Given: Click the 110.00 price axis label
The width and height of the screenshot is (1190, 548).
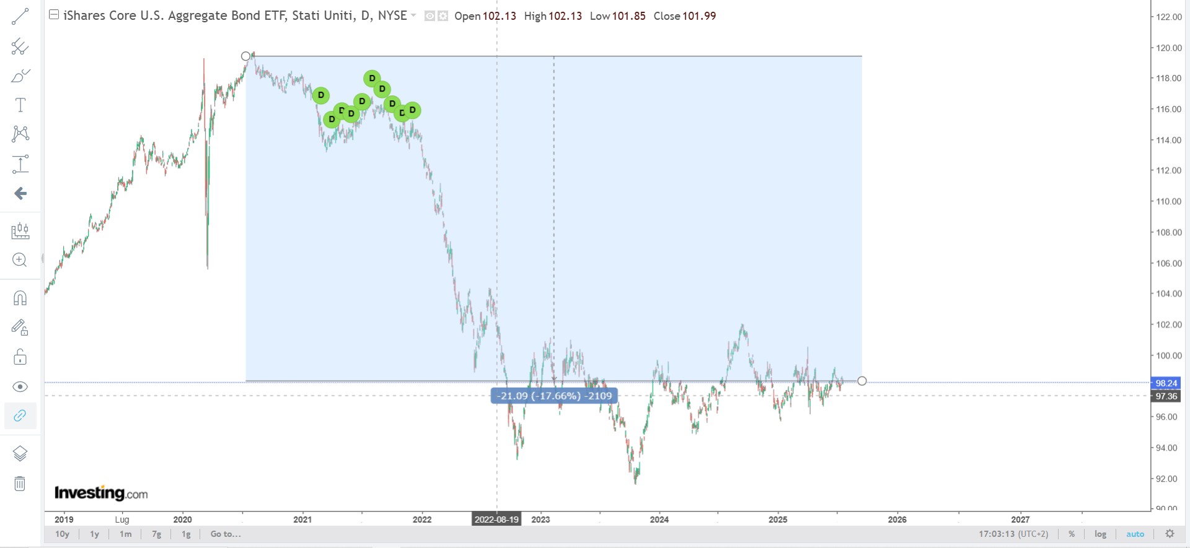Looking at the screenshot, I should click(x=1169, y=201).
